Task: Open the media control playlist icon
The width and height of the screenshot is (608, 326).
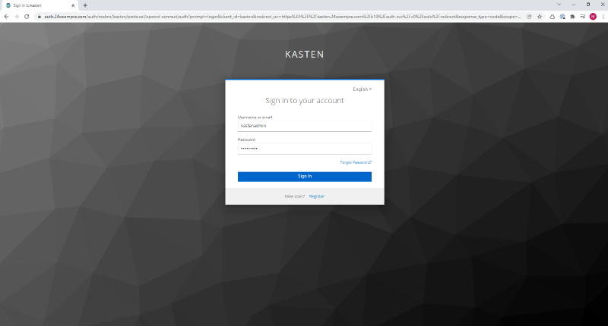Action: (582, 17)
